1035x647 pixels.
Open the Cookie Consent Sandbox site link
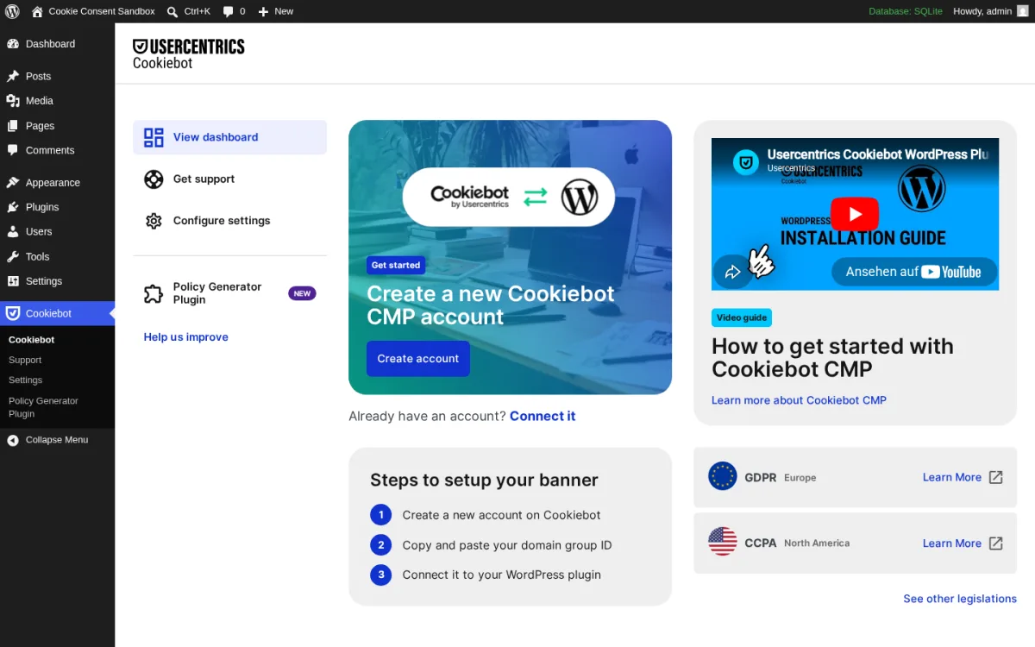tap(93, 11)
